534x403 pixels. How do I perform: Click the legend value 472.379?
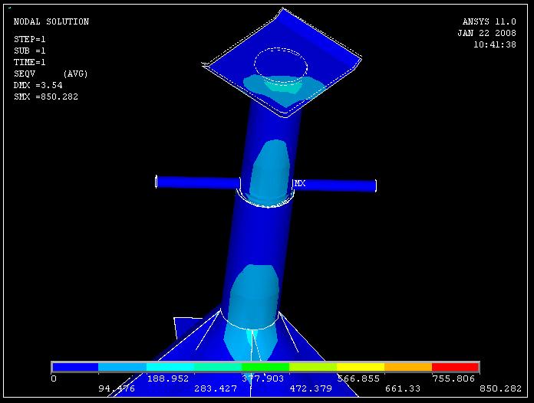point(311,388)
